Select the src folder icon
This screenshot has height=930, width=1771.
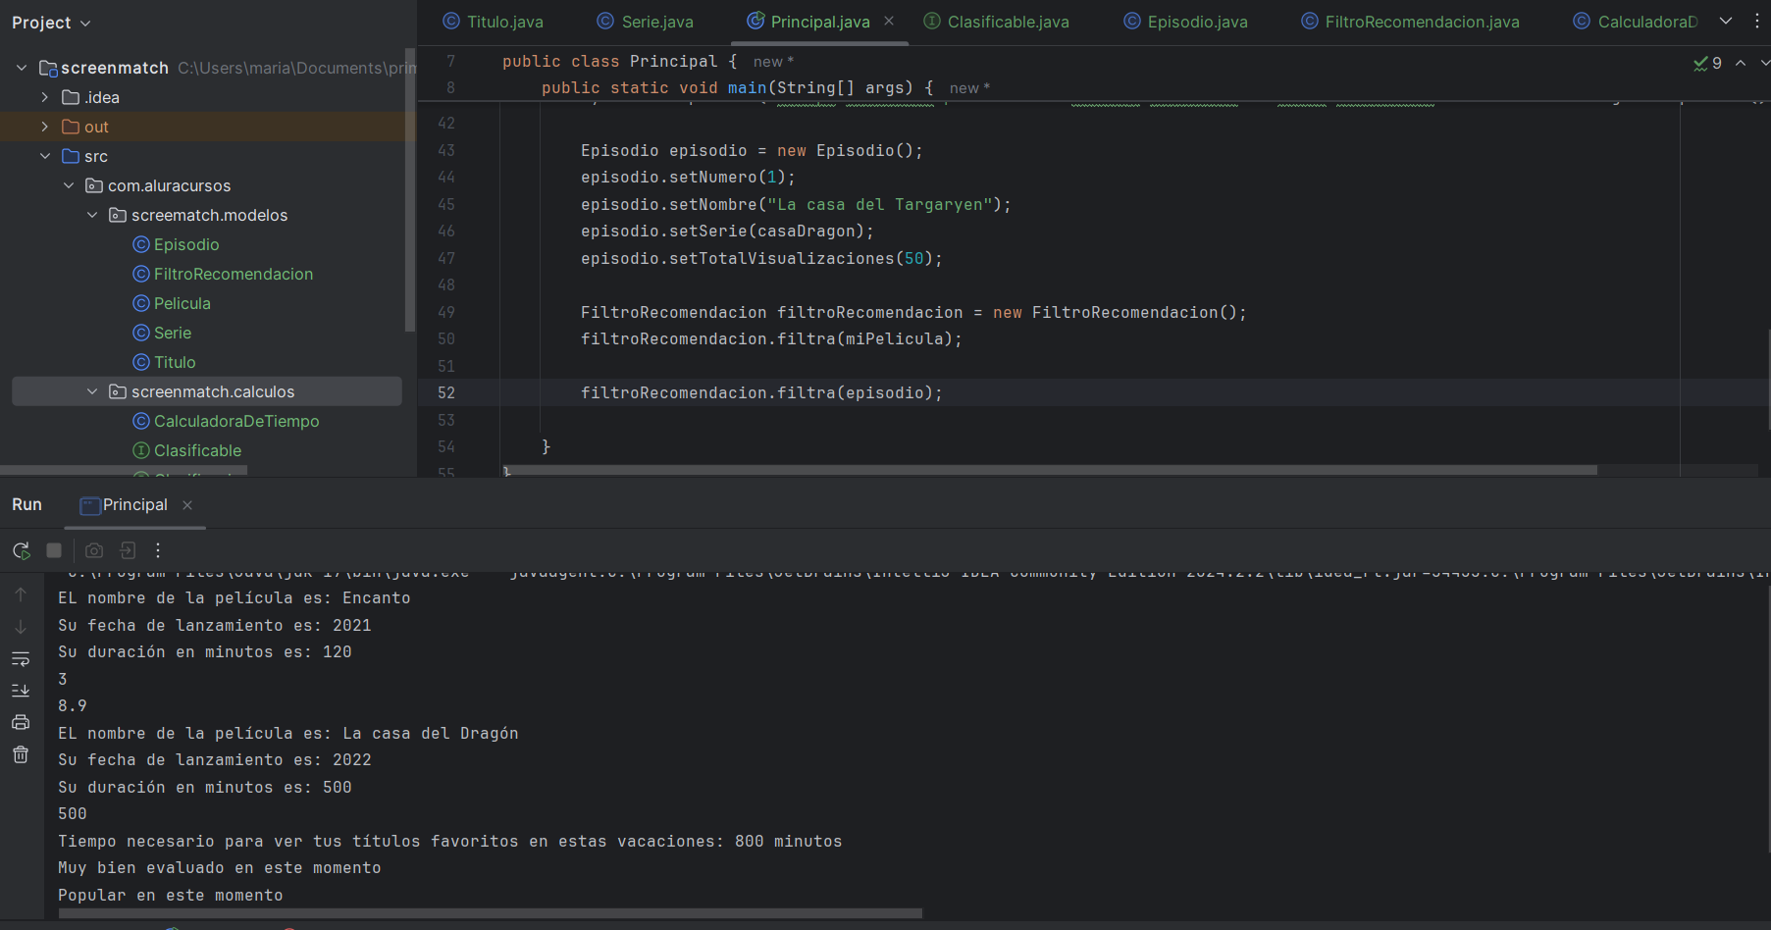click(71, 156)
